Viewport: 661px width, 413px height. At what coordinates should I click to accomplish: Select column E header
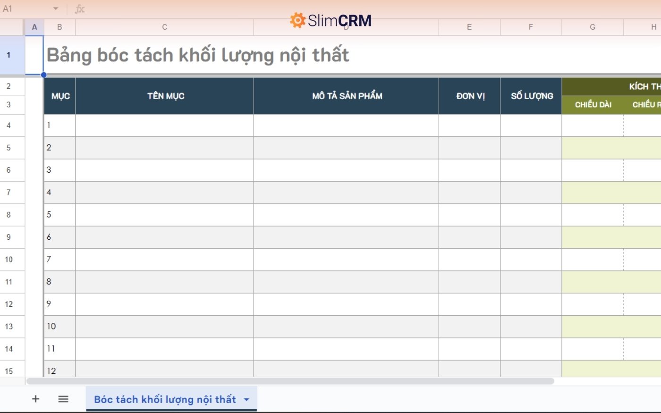click(469, 27)
